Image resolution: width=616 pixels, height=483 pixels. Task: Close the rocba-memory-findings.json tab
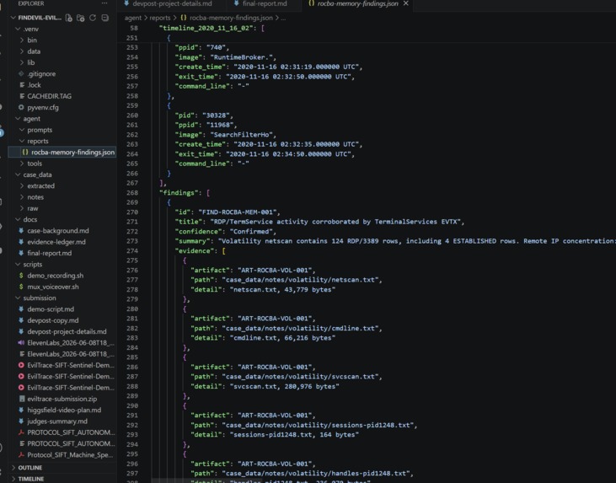406,3
